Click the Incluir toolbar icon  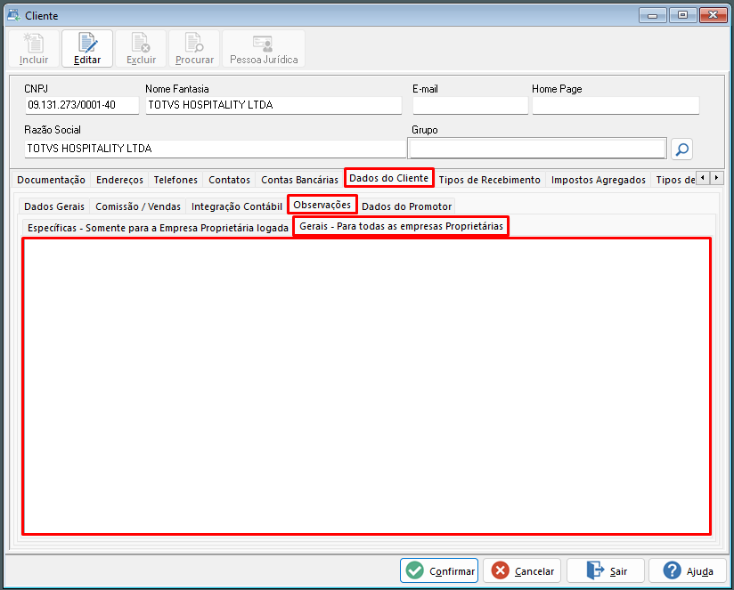[34, 49]
